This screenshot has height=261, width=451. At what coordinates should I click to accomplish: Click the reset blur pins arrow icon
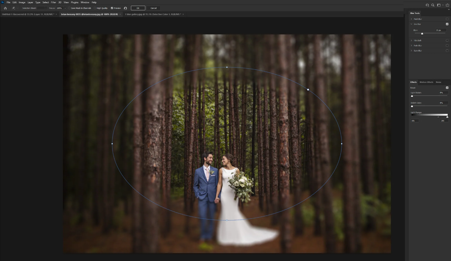point(125,8)
